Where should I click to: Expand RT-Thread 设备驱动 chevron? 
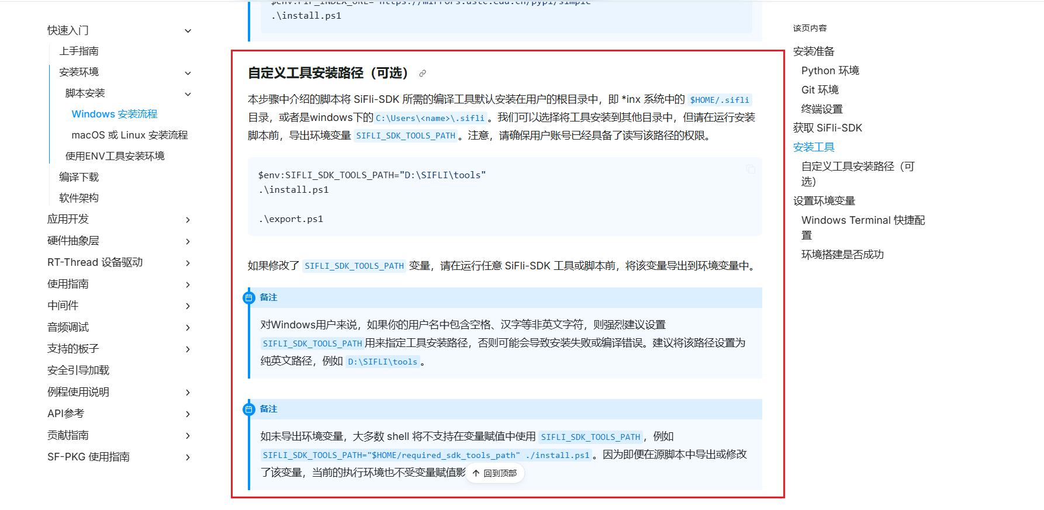pyautogui.click(x=188, y=263)
